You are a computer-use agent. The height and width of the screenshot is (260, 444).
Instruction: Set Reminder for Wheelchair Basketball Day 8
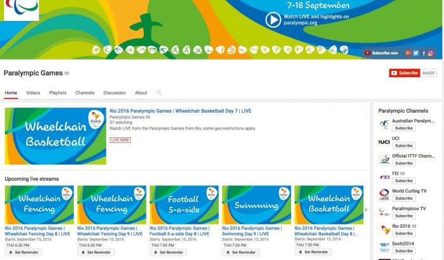click(x=313, y=252)
